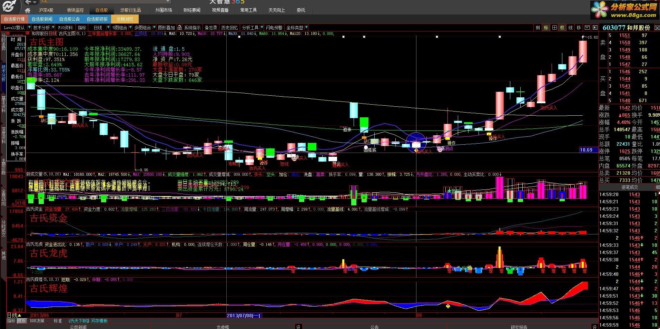The height and width of the screenshot is (329, 660).
Task: Click the 另存模板 link
Action: point(100,321)
